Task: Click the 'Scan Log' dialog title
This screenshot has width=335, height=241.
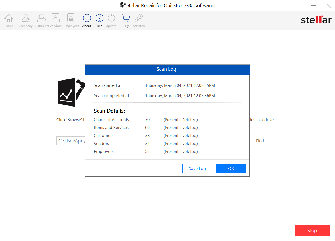Action: coord(166,69)
